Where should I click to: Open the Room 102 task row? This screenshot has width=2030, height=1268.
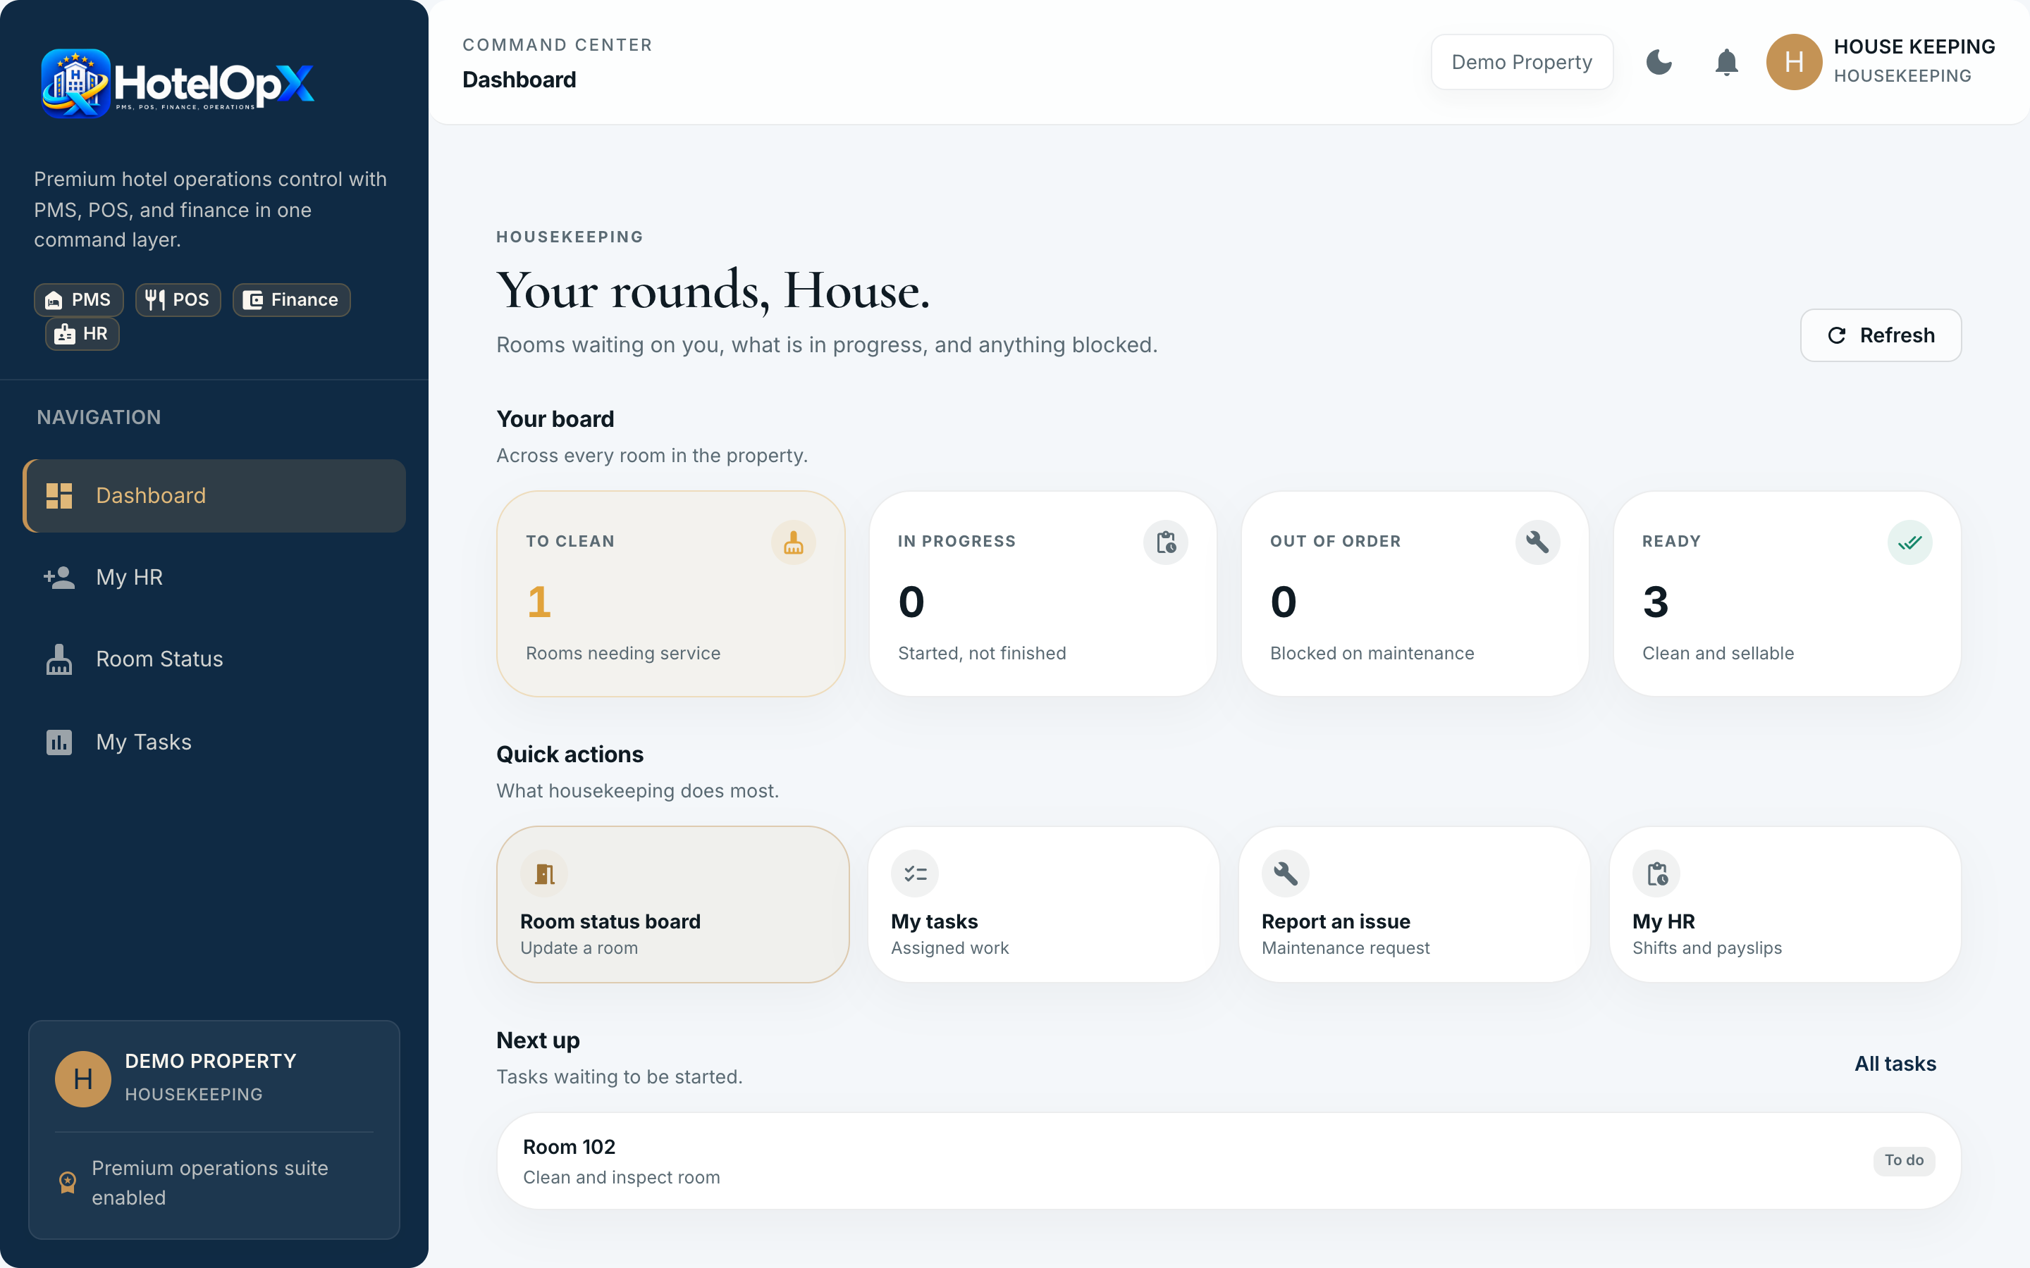pos(1228,1161)
